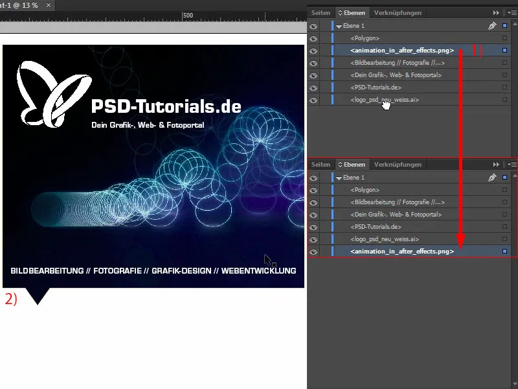This screenshot has width=518, height=389.
Task: Hide the <Polygon> object in upper Ebenen panel
Action: point(313,38)
